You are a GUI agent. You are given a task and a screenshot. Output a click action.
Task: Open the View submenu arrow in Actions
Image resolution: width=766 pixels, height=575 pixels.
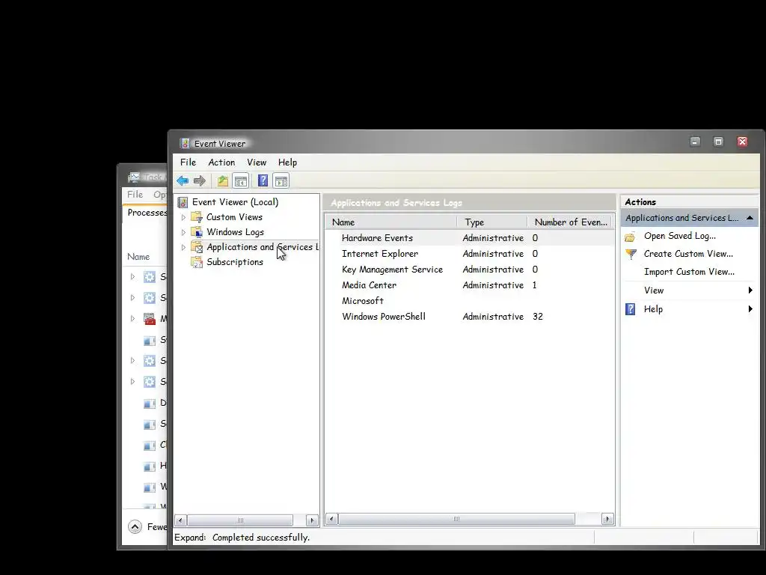point(750,290)
